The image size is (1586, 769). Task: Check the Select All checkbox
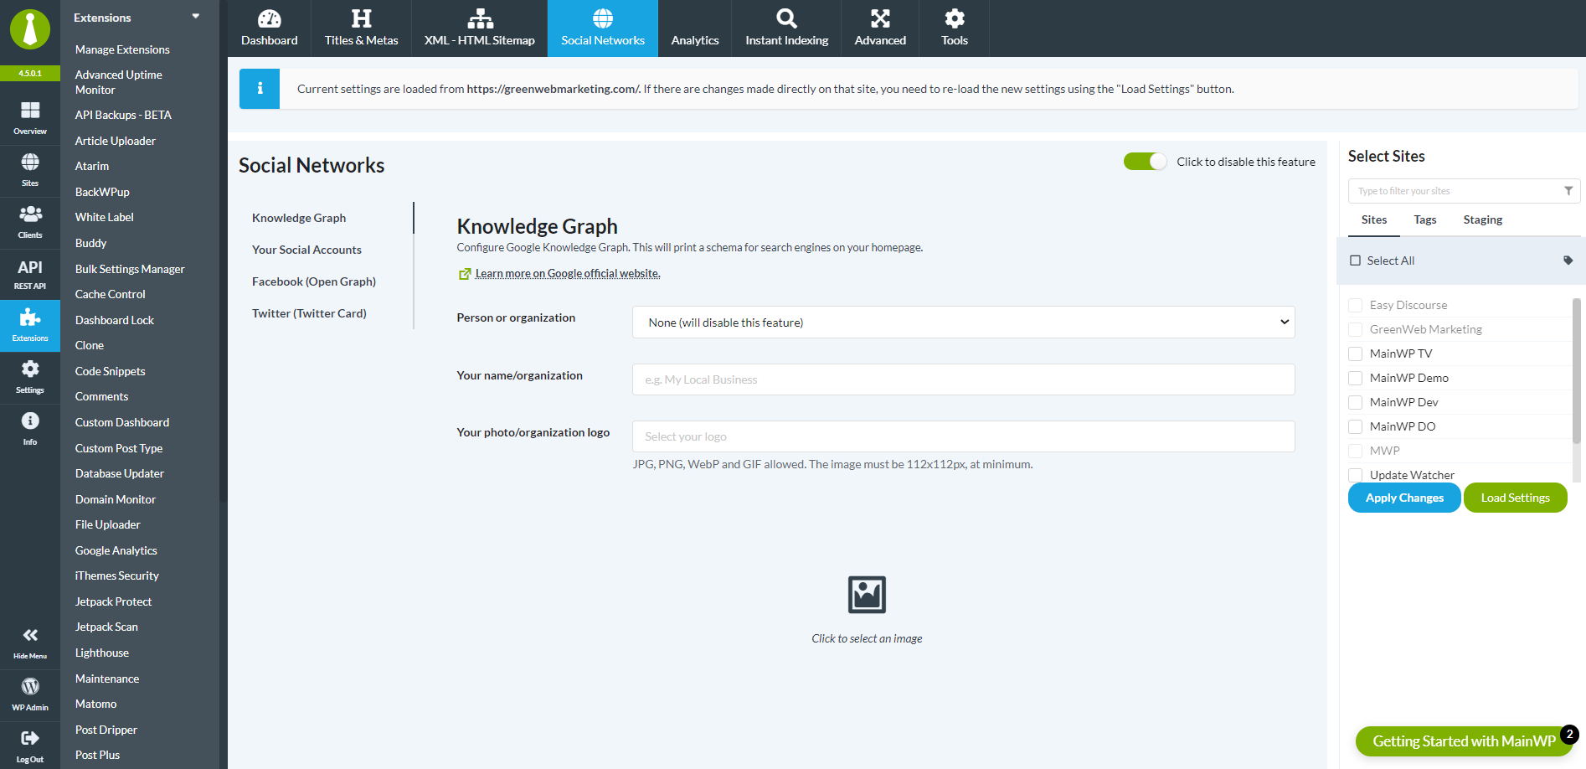click(1356, 261)
